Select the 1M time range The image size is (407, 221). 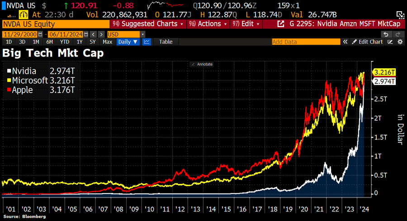pos(36,42)
